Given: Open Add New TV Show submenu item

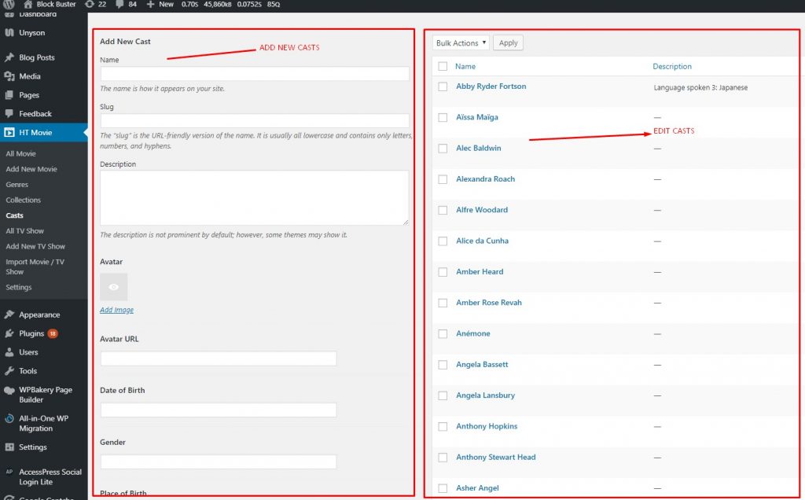Looking at the screenshot, I should pyautogui.click(x=35, y=246).
